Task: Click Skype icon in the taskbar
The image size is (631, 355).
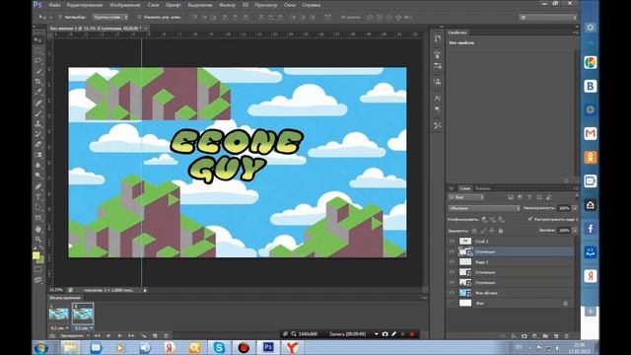Action: (x=219, y=347)
